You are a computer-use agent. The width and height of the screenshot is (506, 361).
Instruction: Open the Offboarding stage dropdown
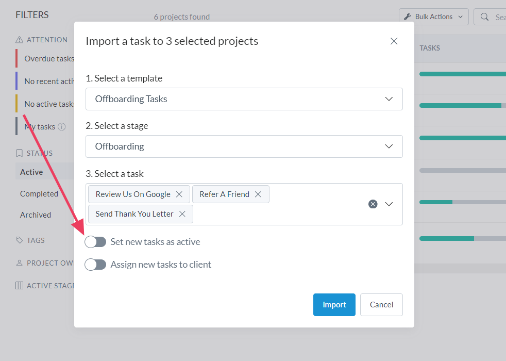(244, 146)
